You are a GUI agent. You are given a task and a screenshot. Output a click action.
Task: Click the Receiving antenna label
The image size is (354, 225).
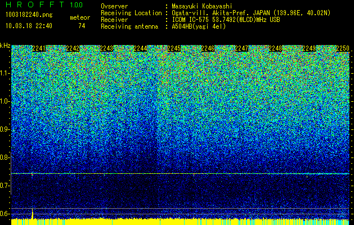point(129,26)
